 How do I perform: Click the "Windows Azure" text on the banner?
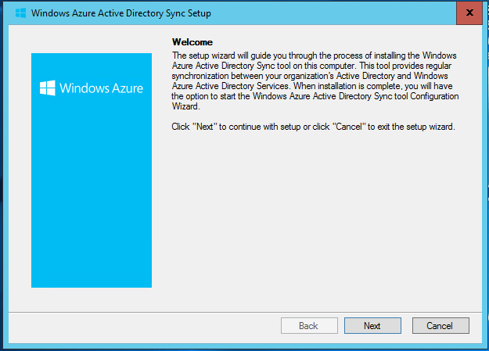(102, 88)
